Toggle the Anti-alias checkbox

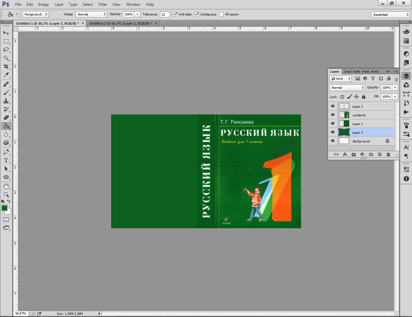(175, 14)
